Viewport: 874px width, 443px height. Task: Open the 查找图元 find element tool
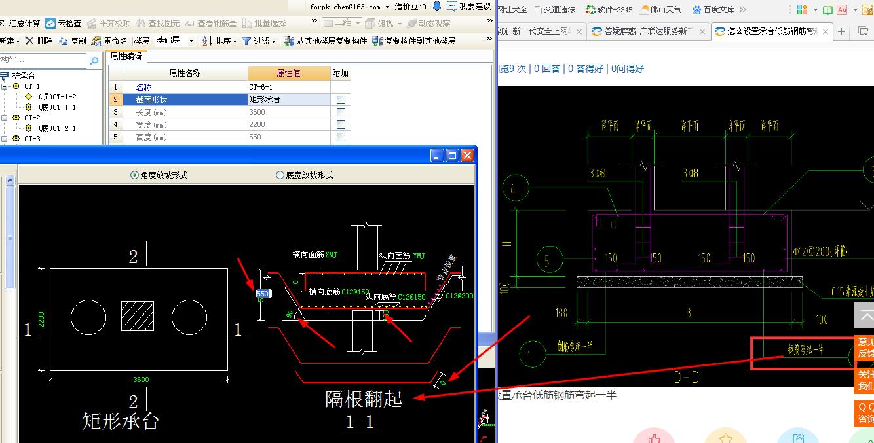pyautogui.click(x=158, y=24)
